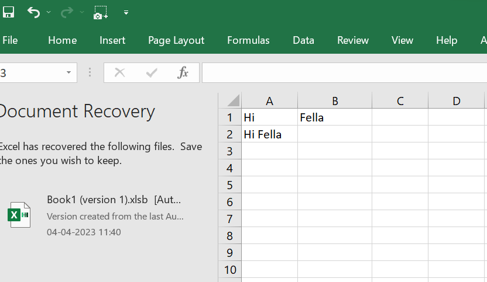Click the recovery date '04-04-2023 11:40'

point(84,232)
